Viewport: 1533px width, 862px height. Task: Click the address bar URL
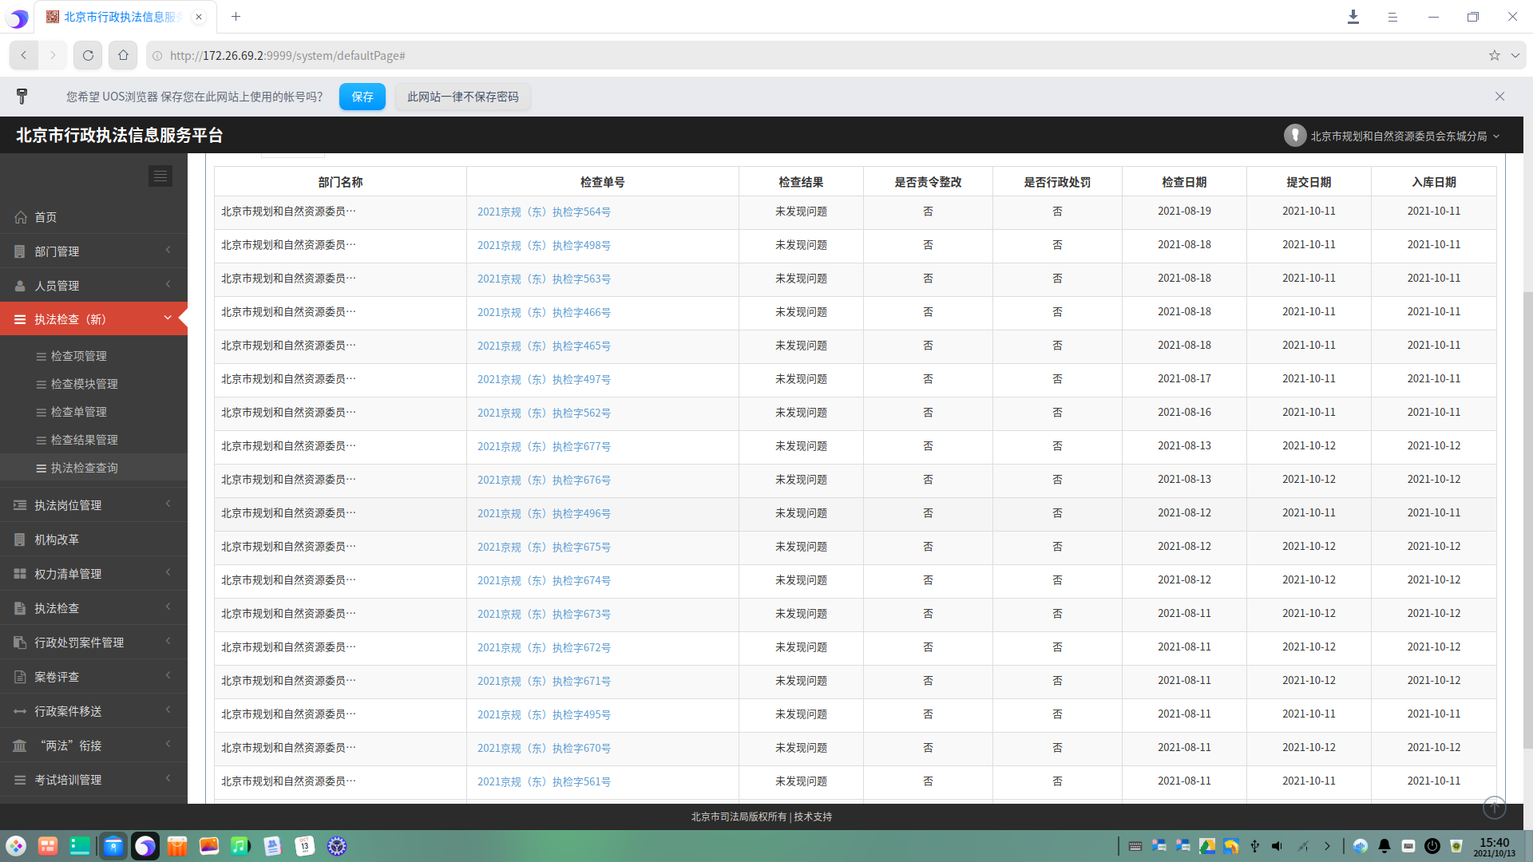coord(287,56)
